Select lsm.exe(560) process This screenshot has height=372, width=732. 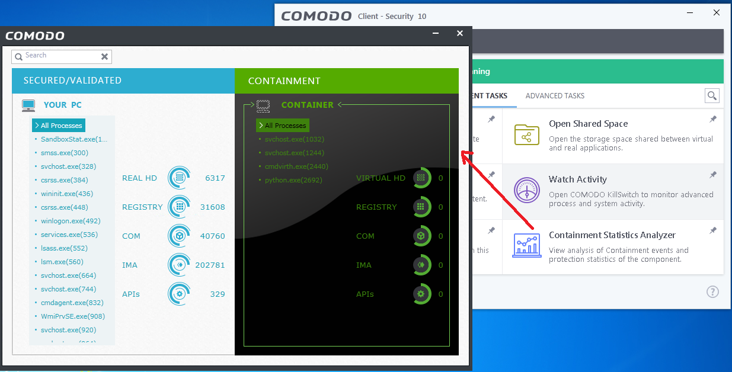click(62, 262)
